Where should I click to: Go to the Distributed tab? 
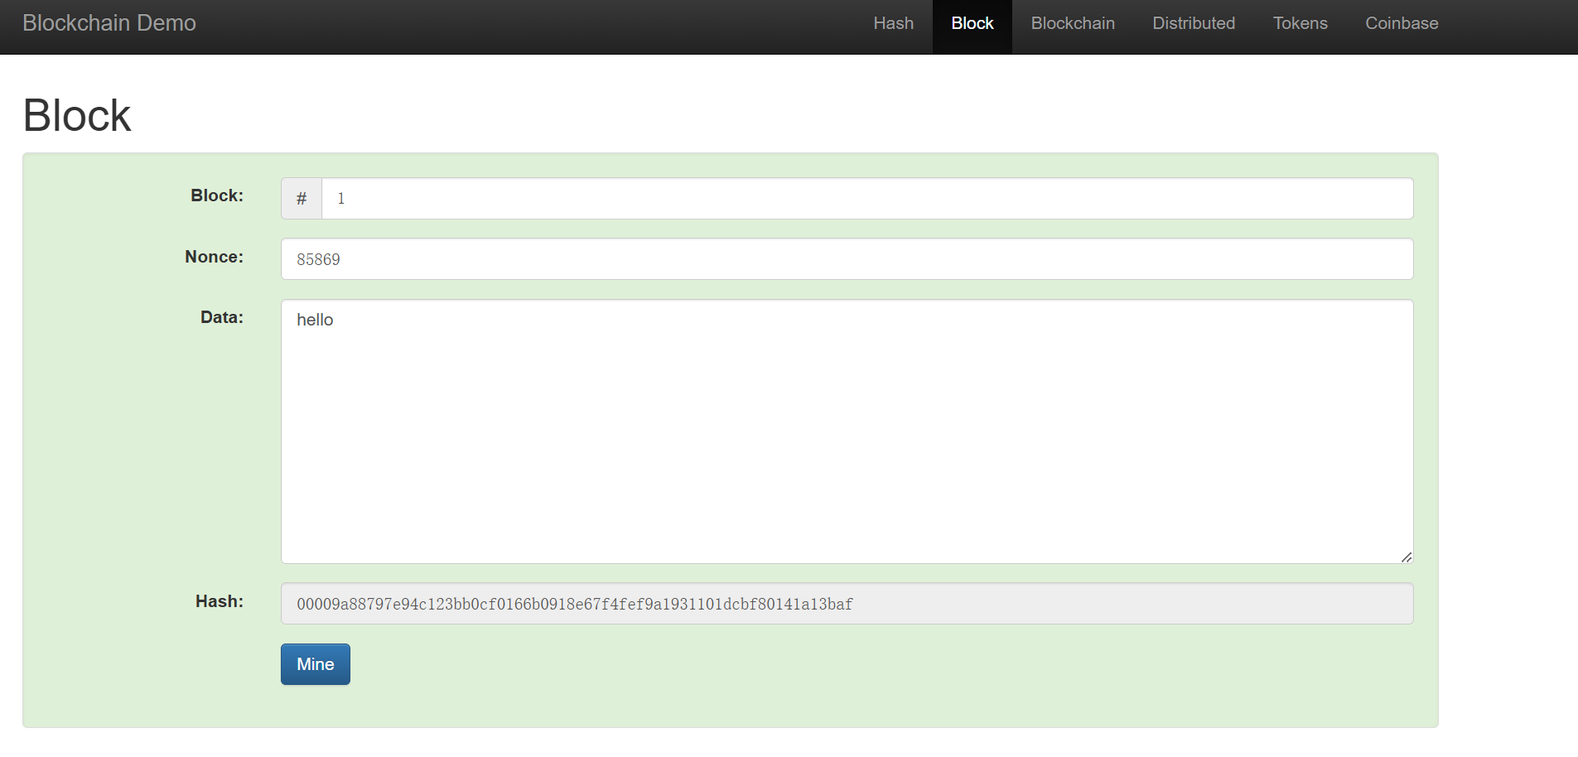click(x=1193, y=23)
